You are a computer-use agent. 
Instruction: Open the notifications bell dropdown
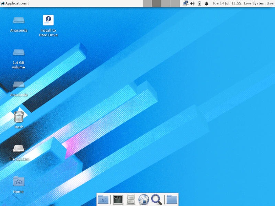pos(207,4)
